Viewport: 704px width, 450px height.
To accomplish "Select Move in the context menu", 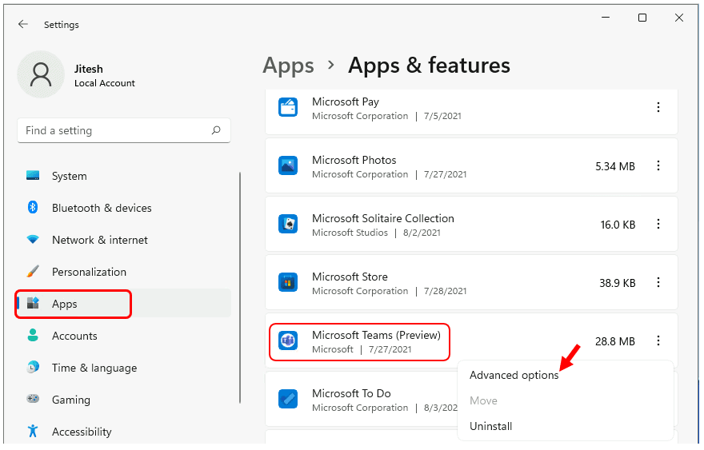I will (x=483, y=400).
